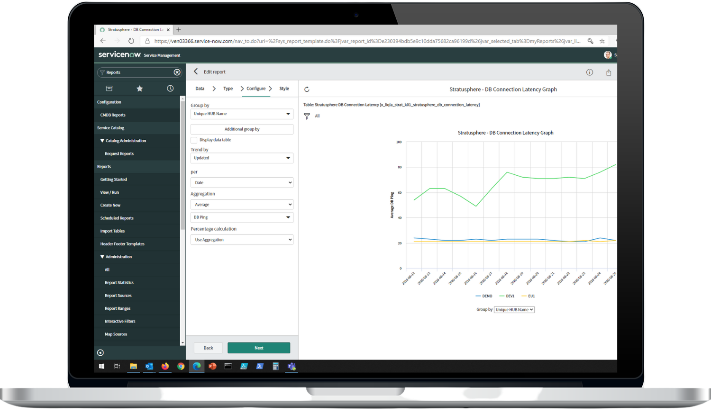Switch to the Style step tab
The image size is (711, 414).
tap(284, 89)
